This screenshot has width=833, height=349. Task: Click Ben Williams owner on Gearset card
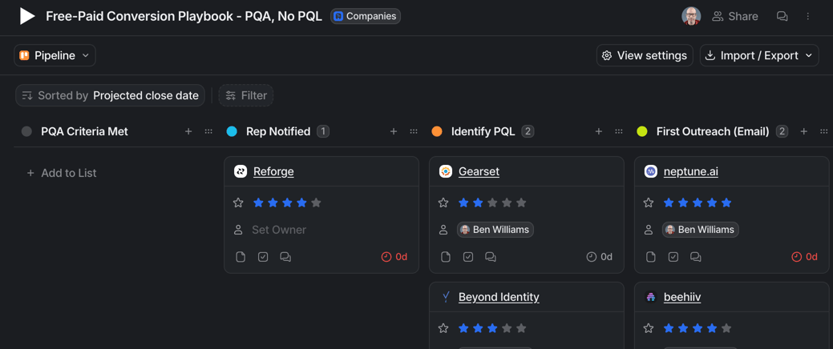[x=495, y=230]
